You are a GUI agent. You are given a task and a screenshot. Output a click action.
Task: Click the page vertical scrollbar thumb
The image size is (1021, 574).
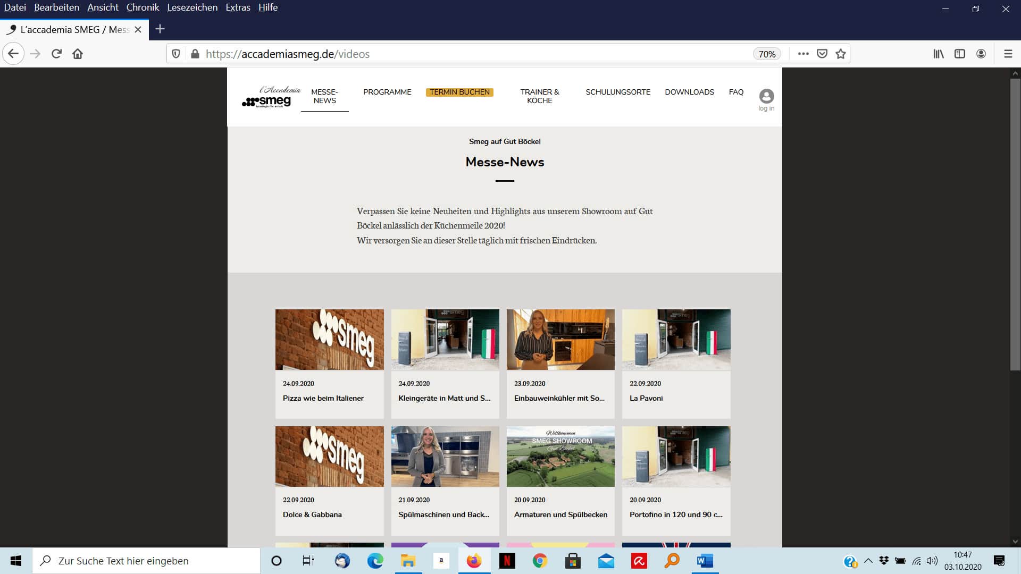pos(1015,223)
